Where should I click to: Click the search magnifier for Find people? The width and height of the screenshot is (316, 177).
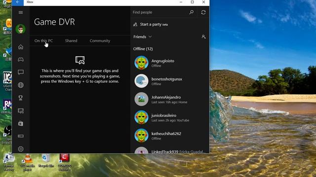point(192,12)
